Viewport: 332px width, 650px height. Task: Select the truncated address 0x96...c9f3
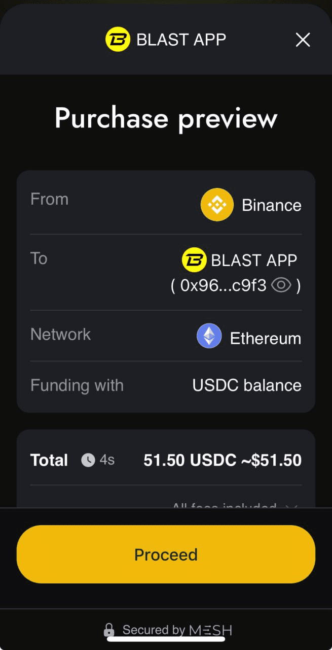pyautogui.click(x=223, y=285)
